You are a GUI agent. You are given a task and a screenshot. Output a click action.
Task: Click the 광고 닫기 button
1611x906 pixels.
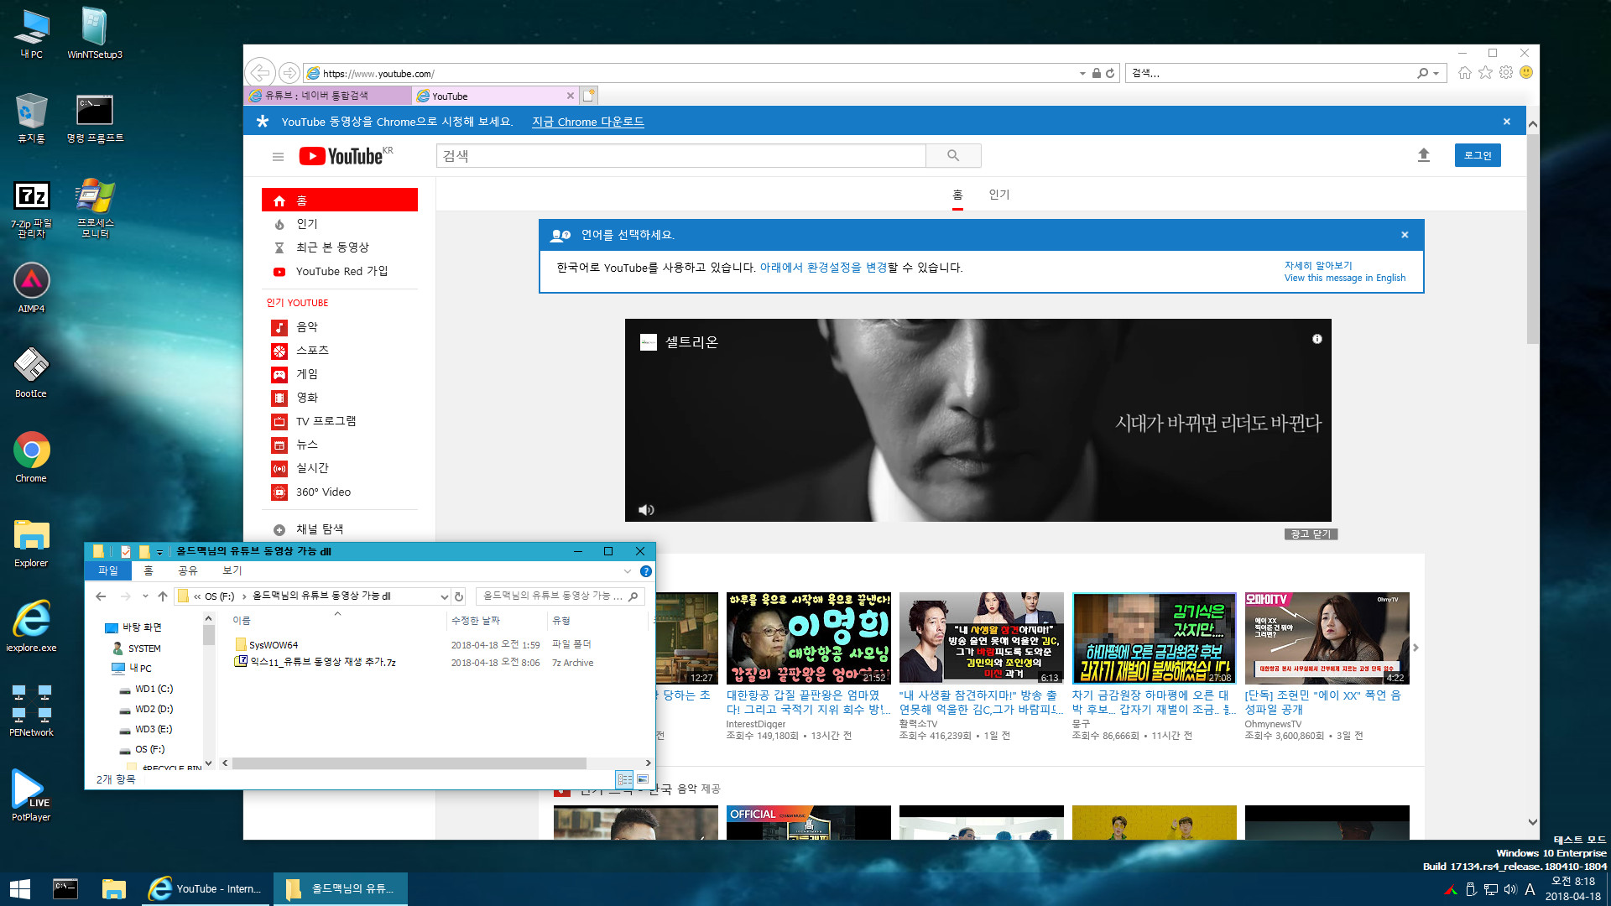click(x=1311, y=534)
